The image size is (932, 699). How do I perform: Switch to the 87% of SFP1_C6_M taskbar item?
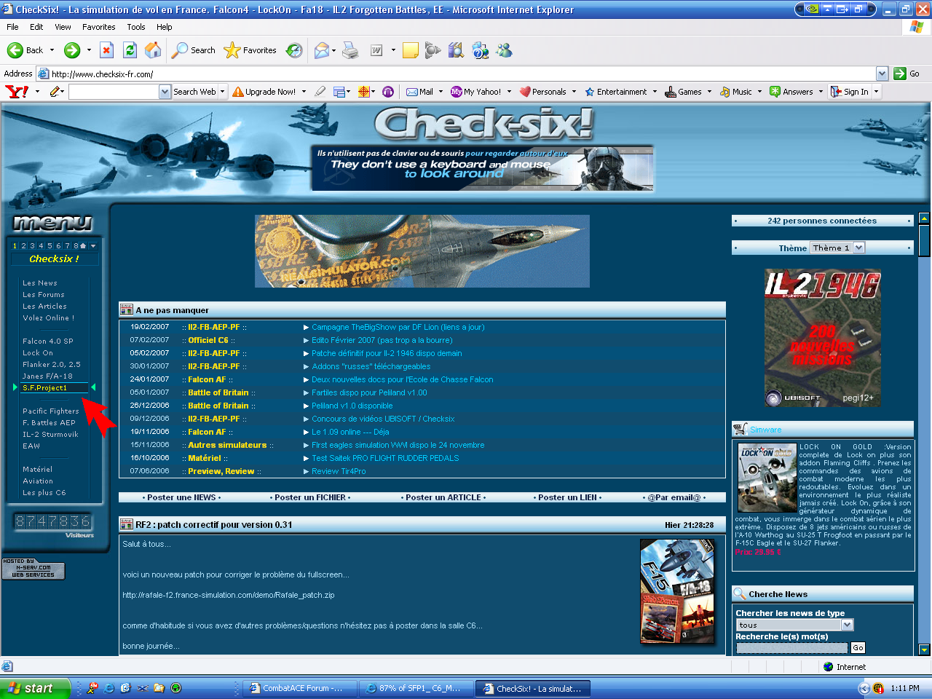[418, 688]
